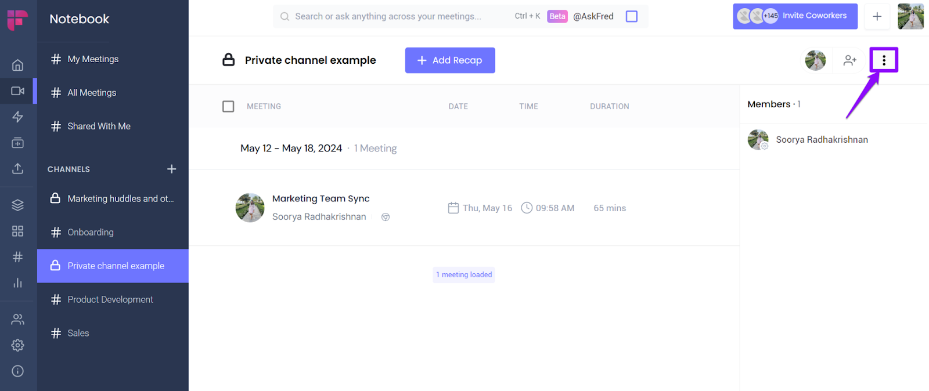Click the upload icon in sidebar

[18, 168]
